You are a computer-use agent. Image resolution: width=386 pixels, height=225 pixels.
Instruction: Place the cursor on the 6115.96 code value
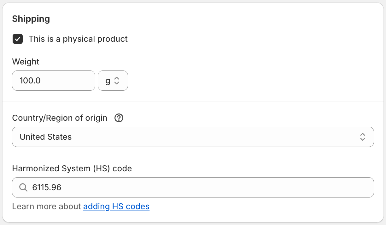[47, 187]
